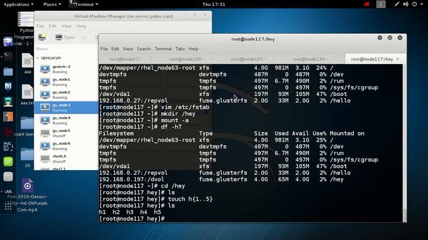Close the root@node117:/hey tab

point(397,59)
